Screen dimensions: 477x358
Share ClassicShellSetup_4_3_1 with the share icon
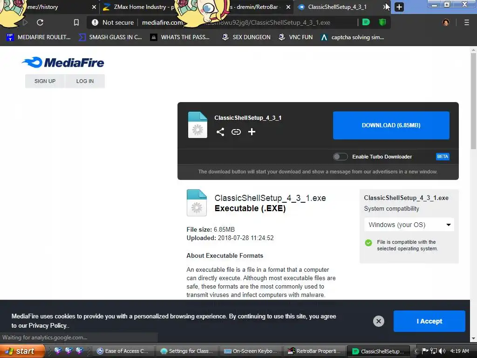[x=220, y=132]
